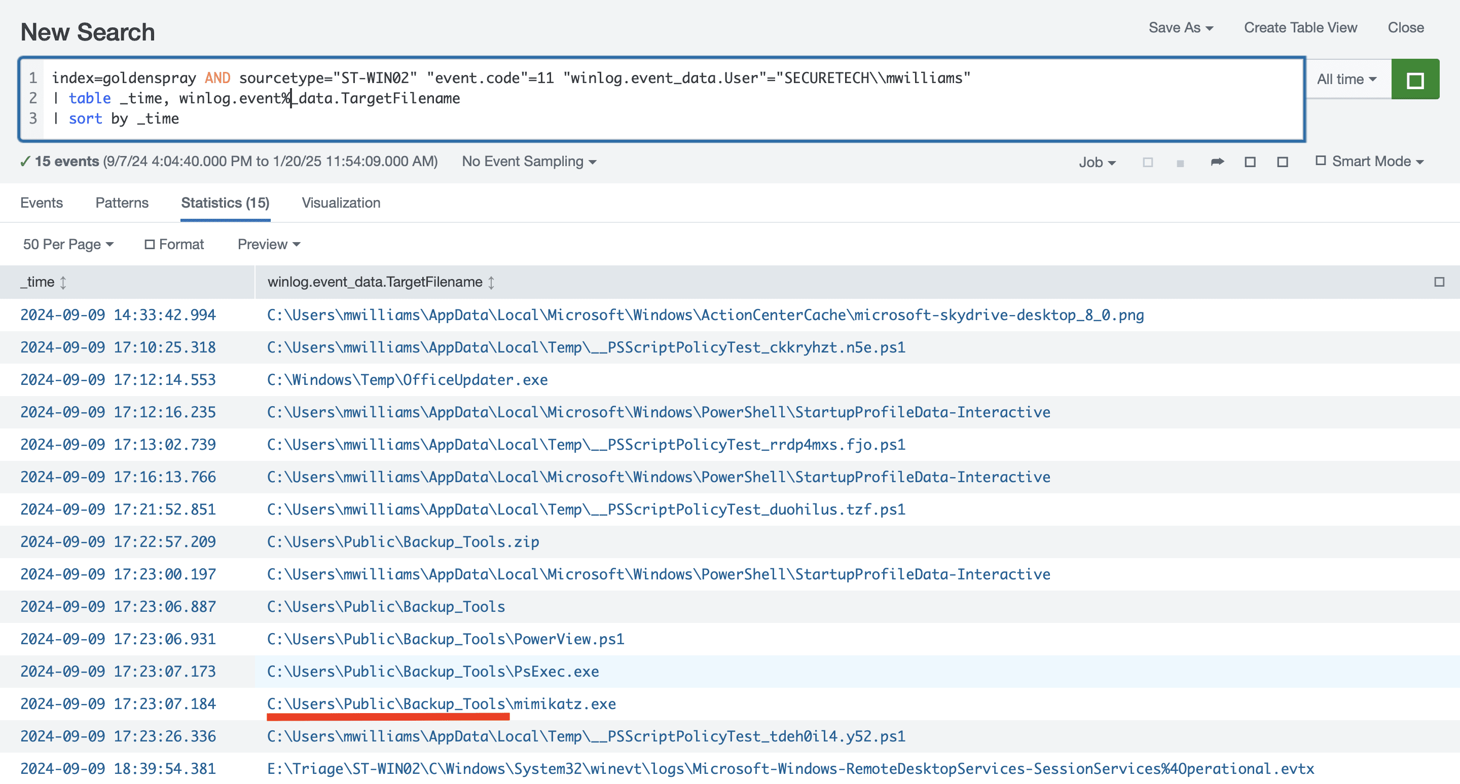This screenshot has height=784, width=1460.
Task: Click the winlog.event_data.TargetFilename column header
Action: (375, 282)
